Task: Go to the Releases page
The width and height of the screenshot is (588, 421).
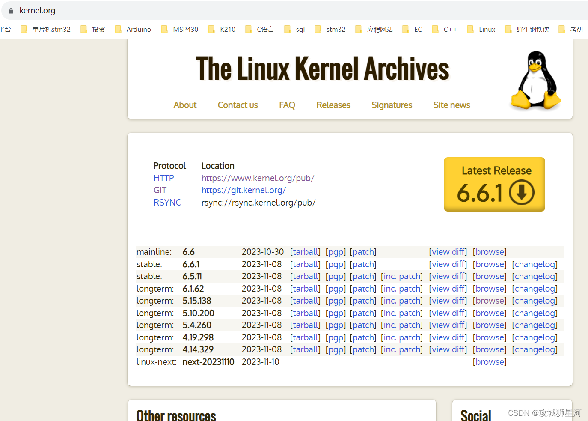Action: [x=333, y=105]
